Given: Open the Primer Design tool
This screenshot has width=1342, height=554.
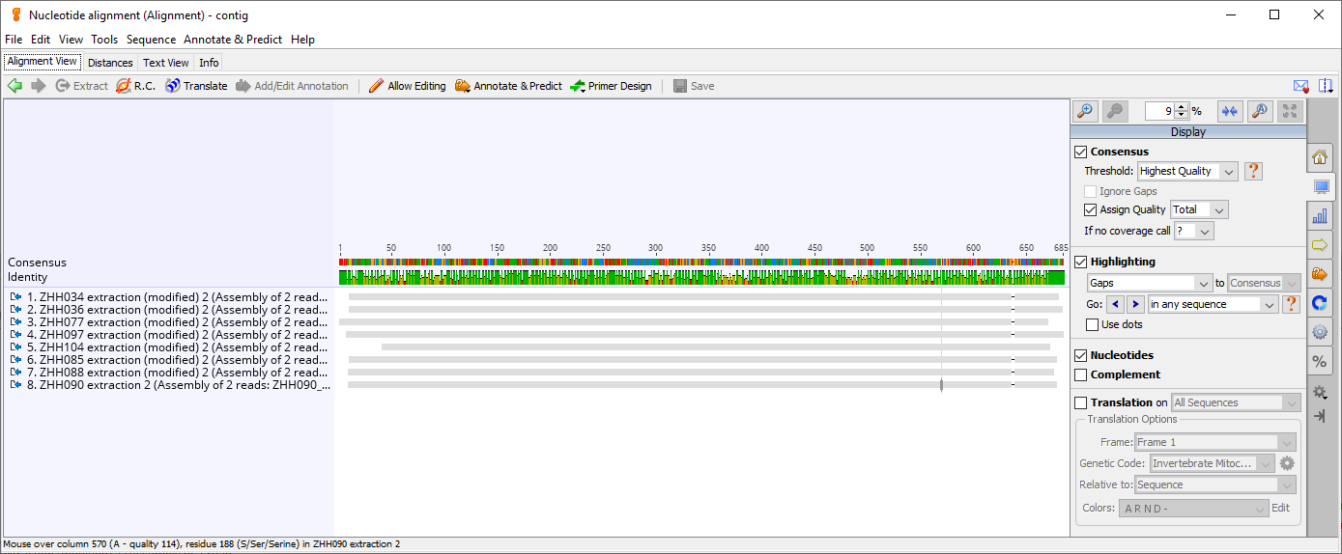Looking at the screenshot, I should click(611, 86).
